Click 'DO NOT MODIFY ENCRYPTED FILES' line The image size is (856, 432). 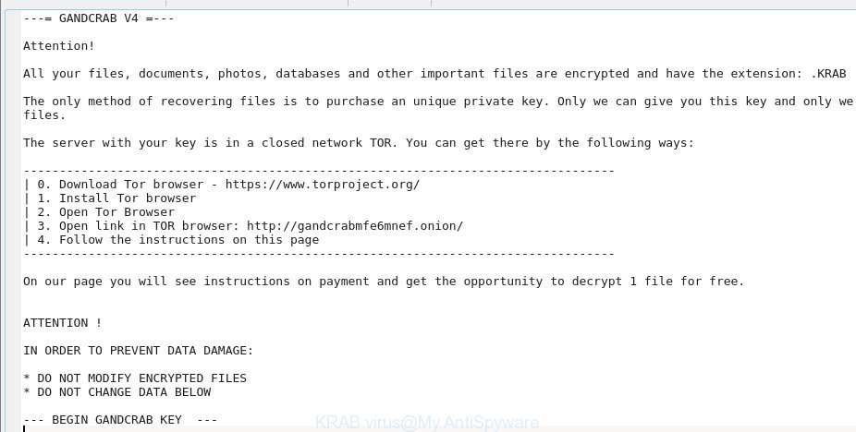point(135,378)
